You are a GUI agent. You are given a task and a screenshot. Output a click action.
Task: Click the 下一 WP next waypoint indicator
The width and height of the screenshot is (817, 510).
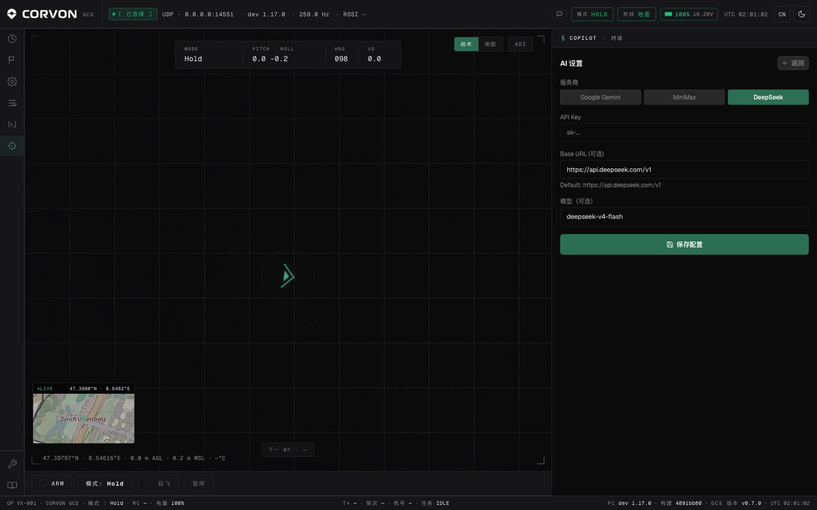point(287,450)
